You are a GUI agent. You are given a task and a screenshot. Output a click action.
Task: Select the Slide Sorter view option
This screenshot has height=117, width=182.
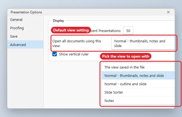pos(138,92)
